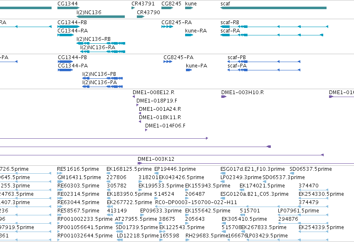Select the RC0-DP0003-150700-022-H11 feature
The height and width of the screenshot is (242, 354).
(x=196, y=202)
